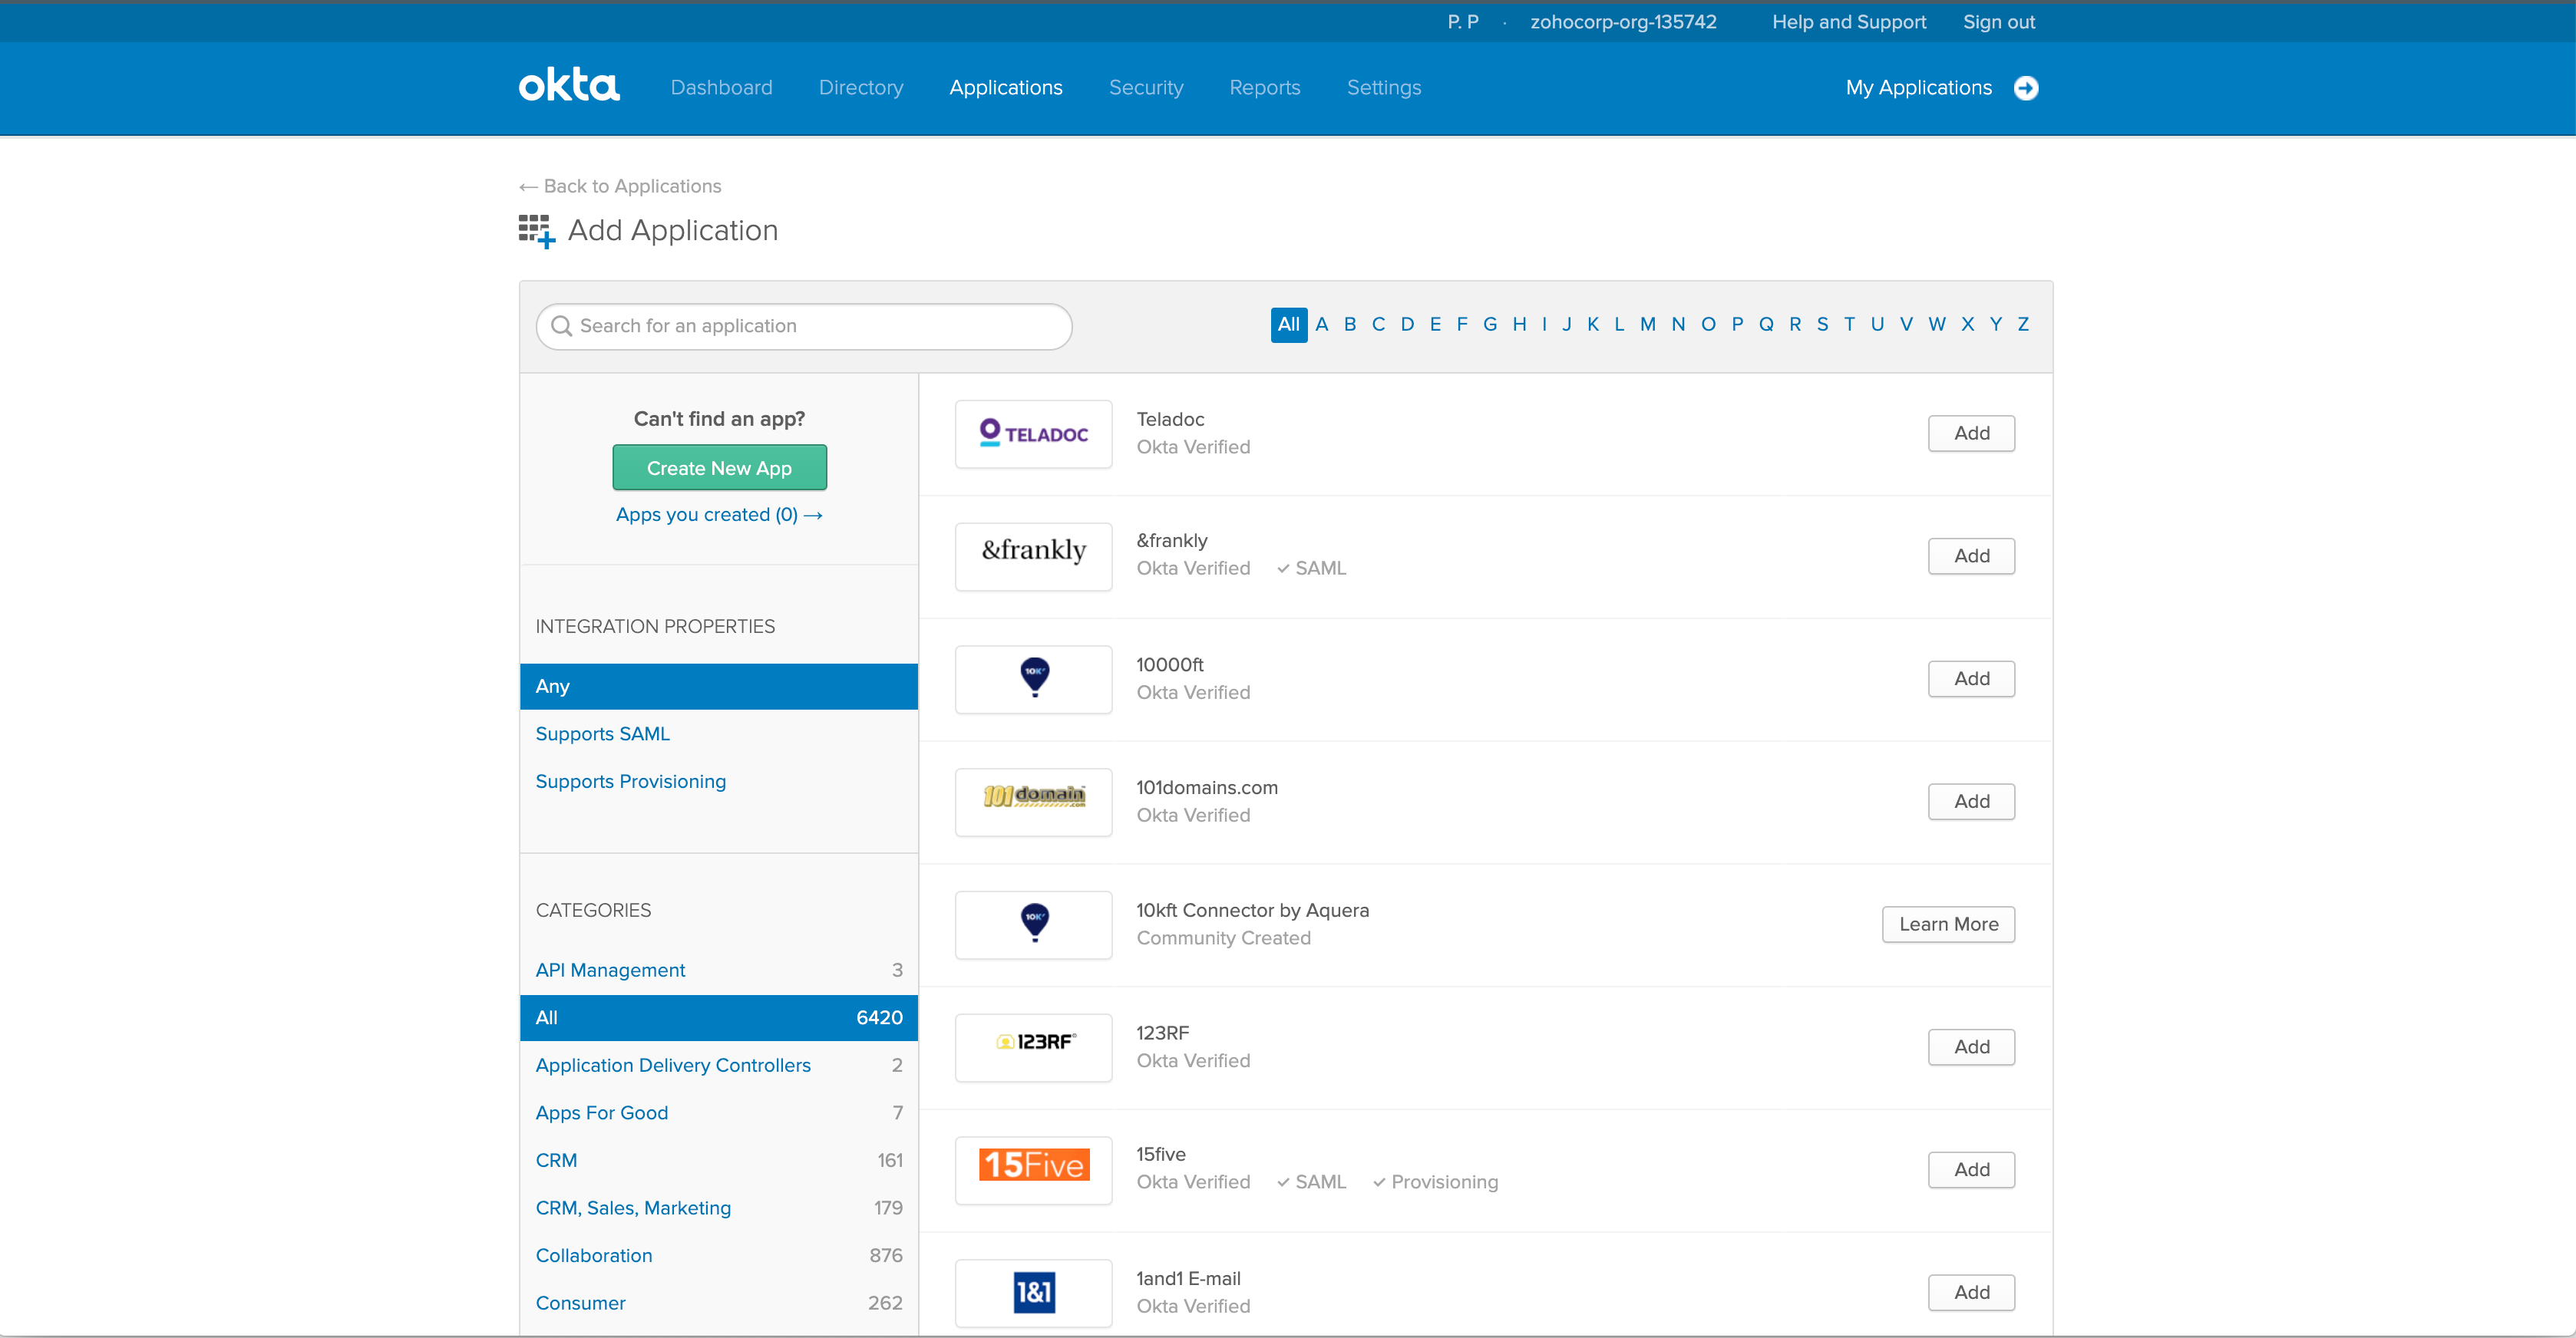Click the 101domain logo thumbnail

[x=1033, y=800]
